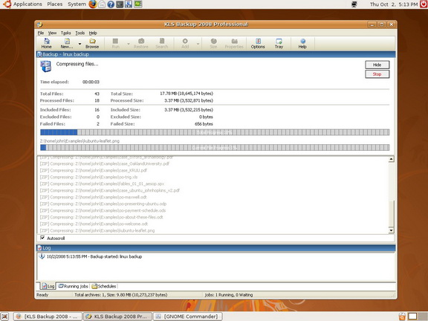
Task: Expand the Add dropdown arrow
Action: tap(198, 44)
